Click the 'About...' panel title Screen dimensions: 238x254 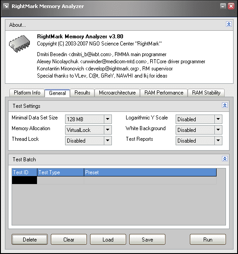pos(17,25)
